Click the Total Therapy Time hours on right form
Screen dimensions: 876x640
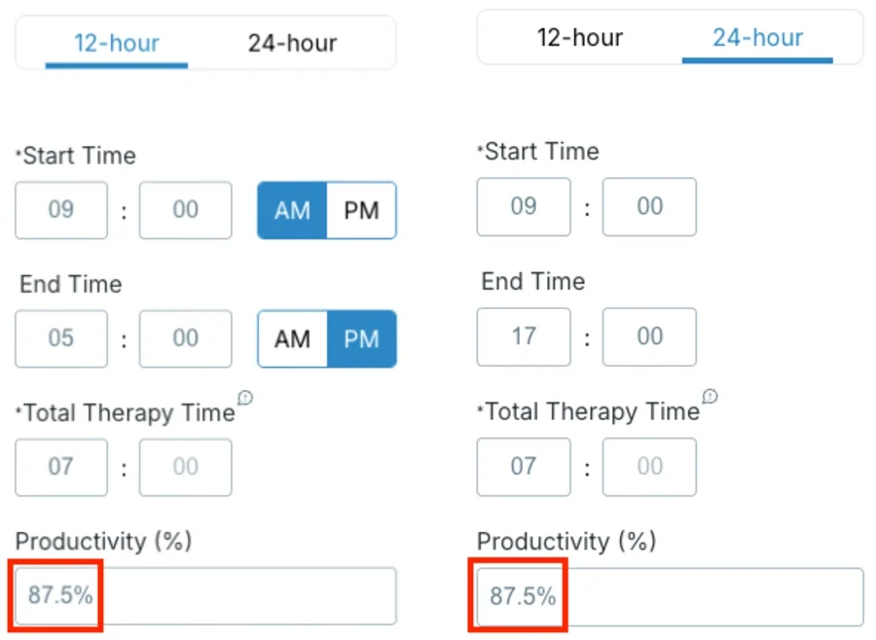click(524, 467)
